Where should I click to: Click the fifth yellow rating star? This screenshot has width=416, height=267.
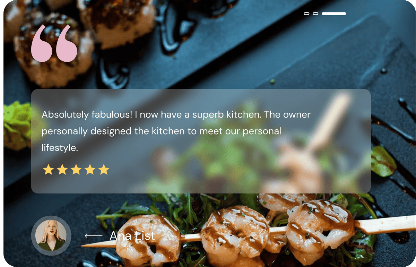(x=104, y=170)
